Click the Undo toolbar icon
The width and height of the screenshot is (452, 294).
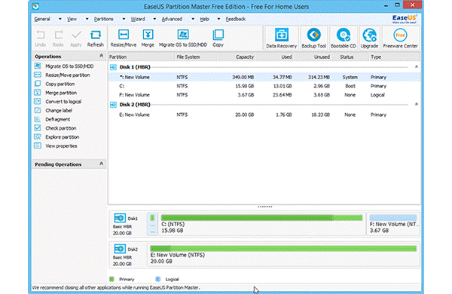point(41,38)
